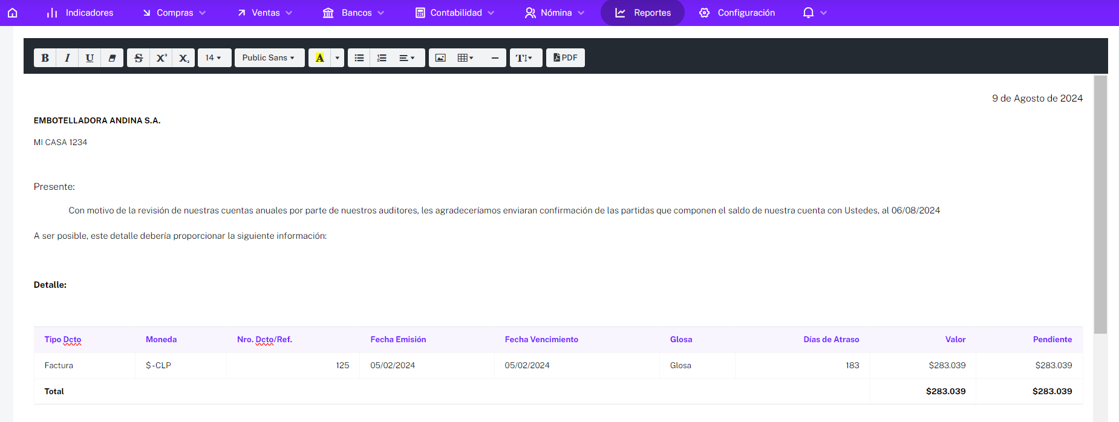Apply the yellow highlight text color
Image resolution: width=1119 pixels, height=422 pixels.
pos(319,58)
